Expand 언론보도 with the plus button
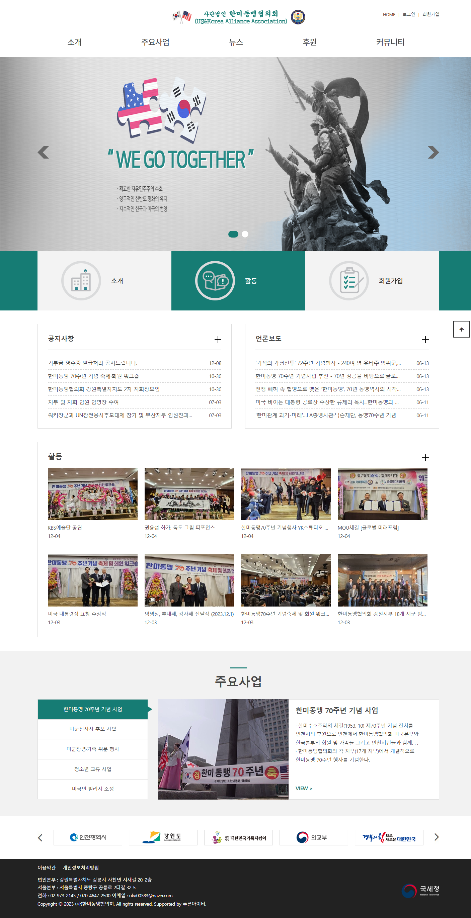Viewport: 471px width, 918px height. click(425, 340)
